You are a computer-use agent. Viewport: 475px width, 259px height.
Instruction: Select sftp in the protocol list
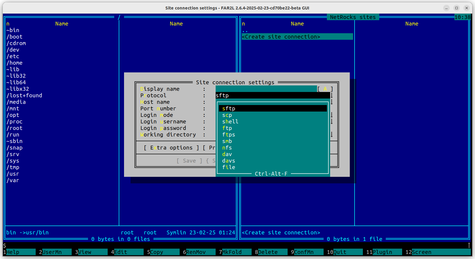coord(228,109)
